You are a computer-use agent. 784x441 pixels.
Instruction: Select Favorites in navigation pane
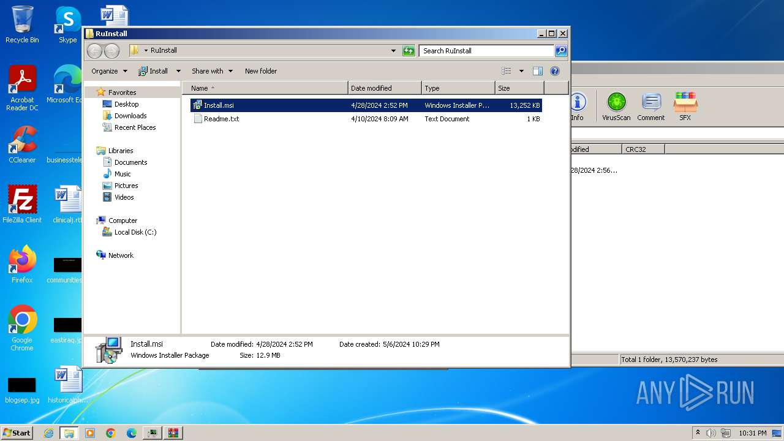pos(122,92)
